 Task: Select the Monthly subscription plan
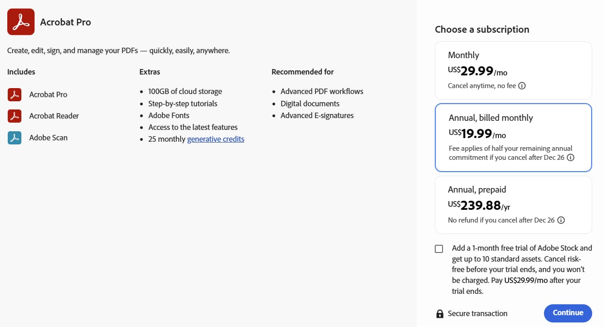point(513,70)
